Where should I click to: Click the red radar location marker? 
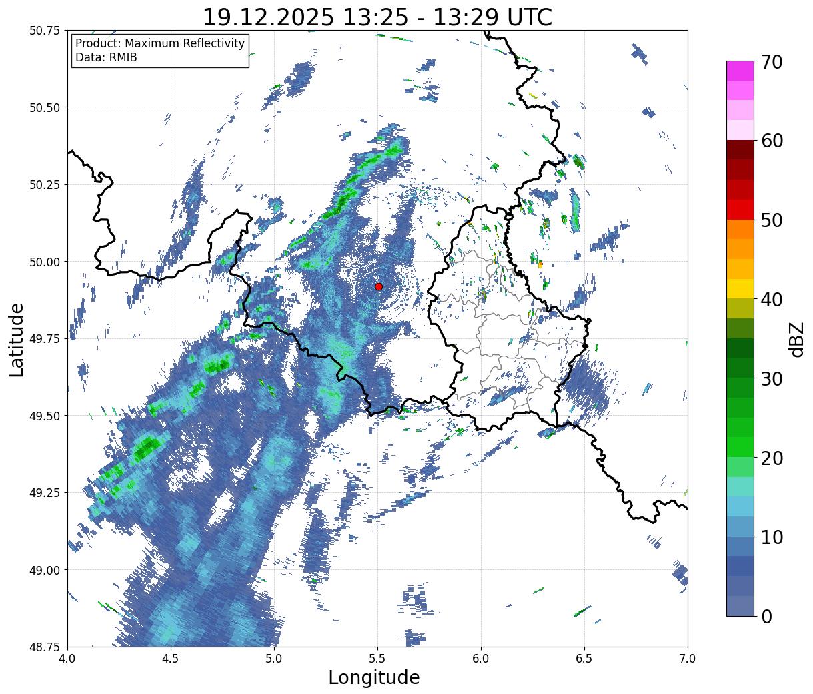click(379, 286)
